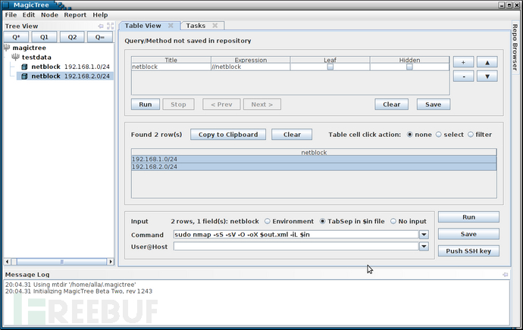Undock the Tree View panel
The image size is (523, 330).
[x=101, y=26]
